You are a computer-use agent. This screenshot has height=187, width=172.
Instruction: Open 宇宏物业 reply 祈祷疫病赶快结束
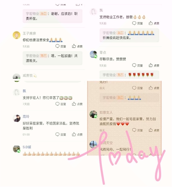(x=129, y=35)
